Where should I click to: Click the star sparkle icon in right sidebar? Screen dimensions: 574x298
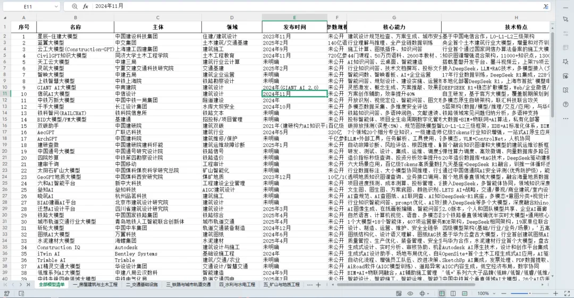click(565, 62)
